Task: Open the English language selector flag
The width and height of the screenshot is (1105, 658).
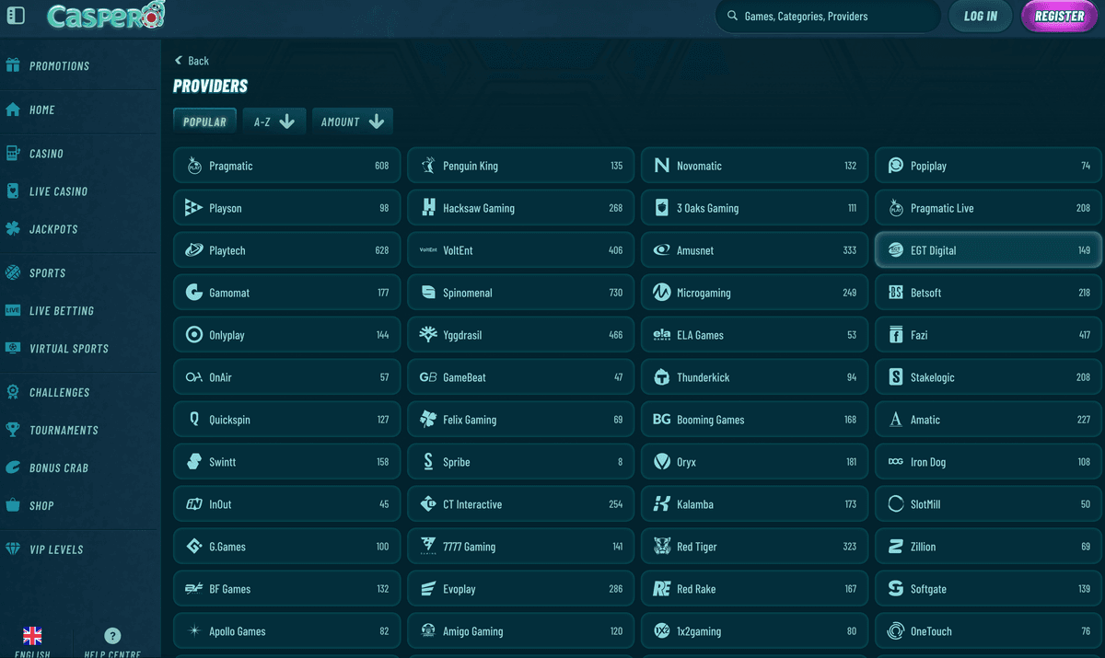Action: pos(32,636)
